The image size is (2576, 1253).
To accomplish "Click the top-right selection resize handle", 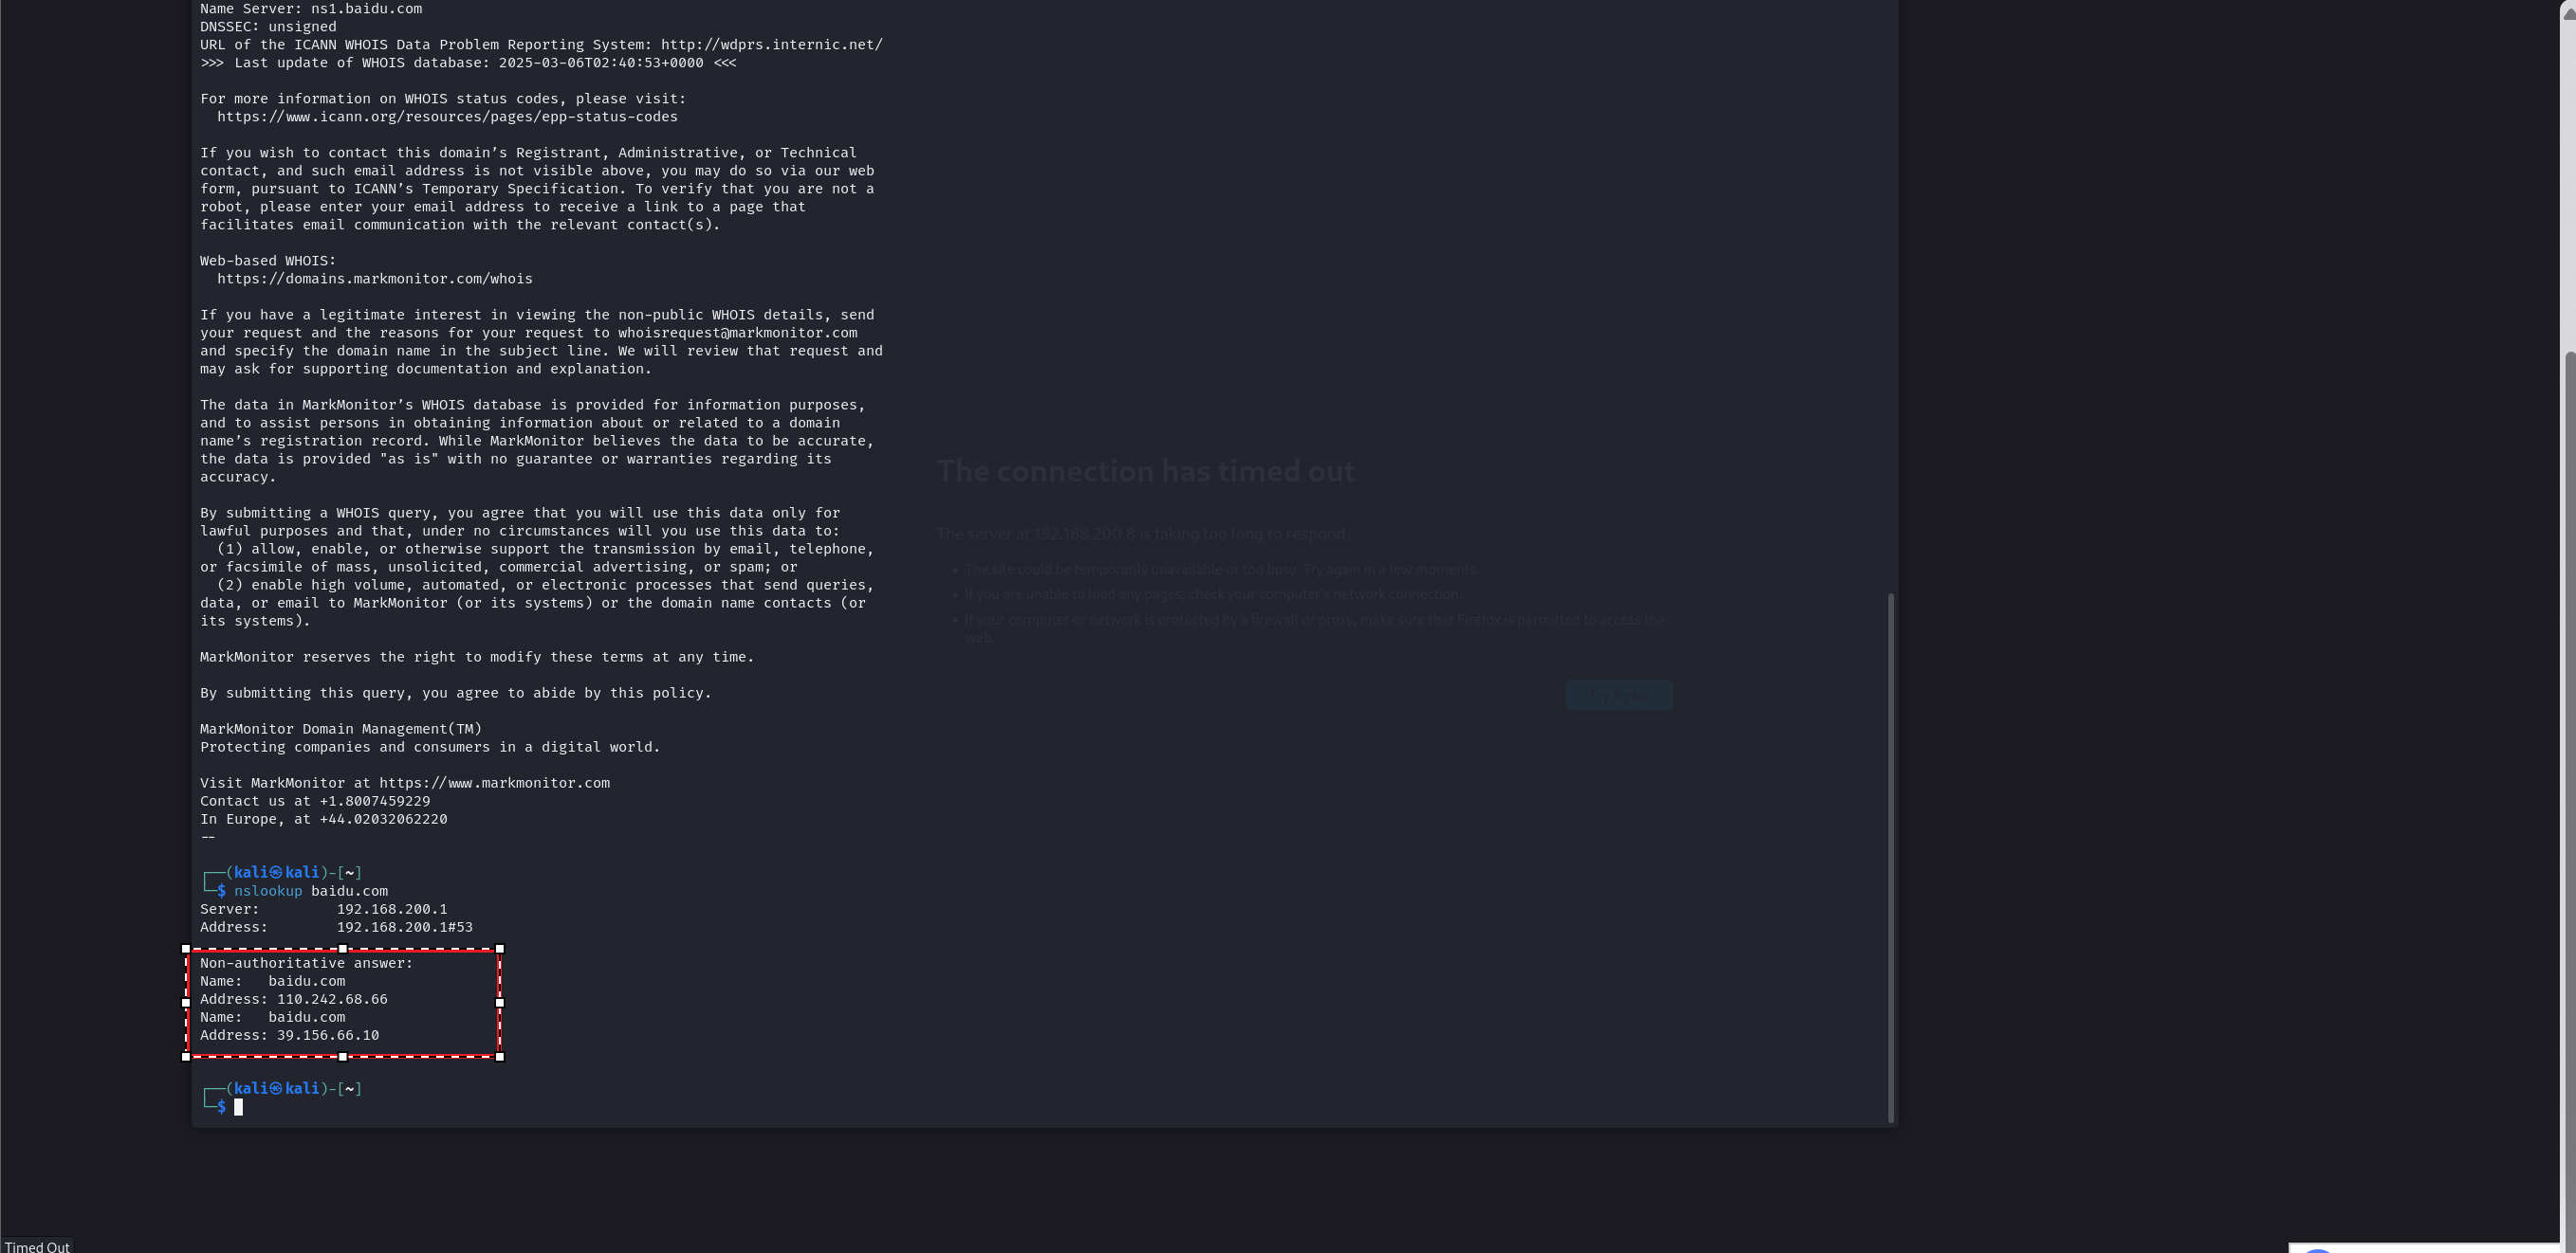I will 500,948.
